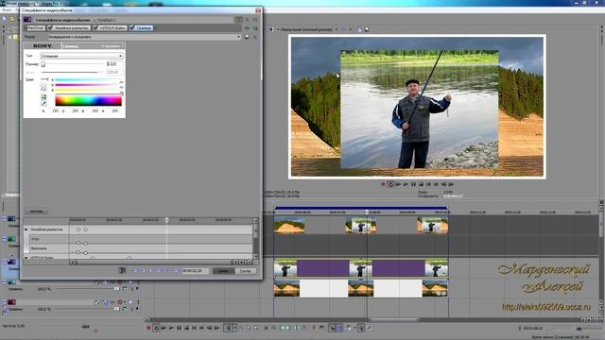This screenshot has width=605, height=340.
Task: Select the Normal Edit tool
Action: point(229,328)
